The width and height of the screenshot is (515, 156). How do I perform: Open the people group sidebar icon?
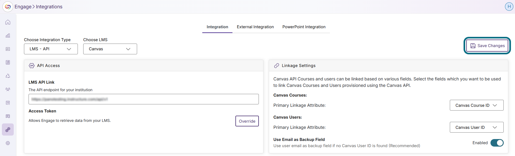tap(8, 89)
